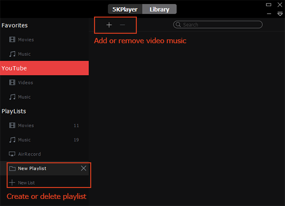Delete New Playlist with its X icon
The width and height of the screenshot is (285, 206).
(84, 168)
